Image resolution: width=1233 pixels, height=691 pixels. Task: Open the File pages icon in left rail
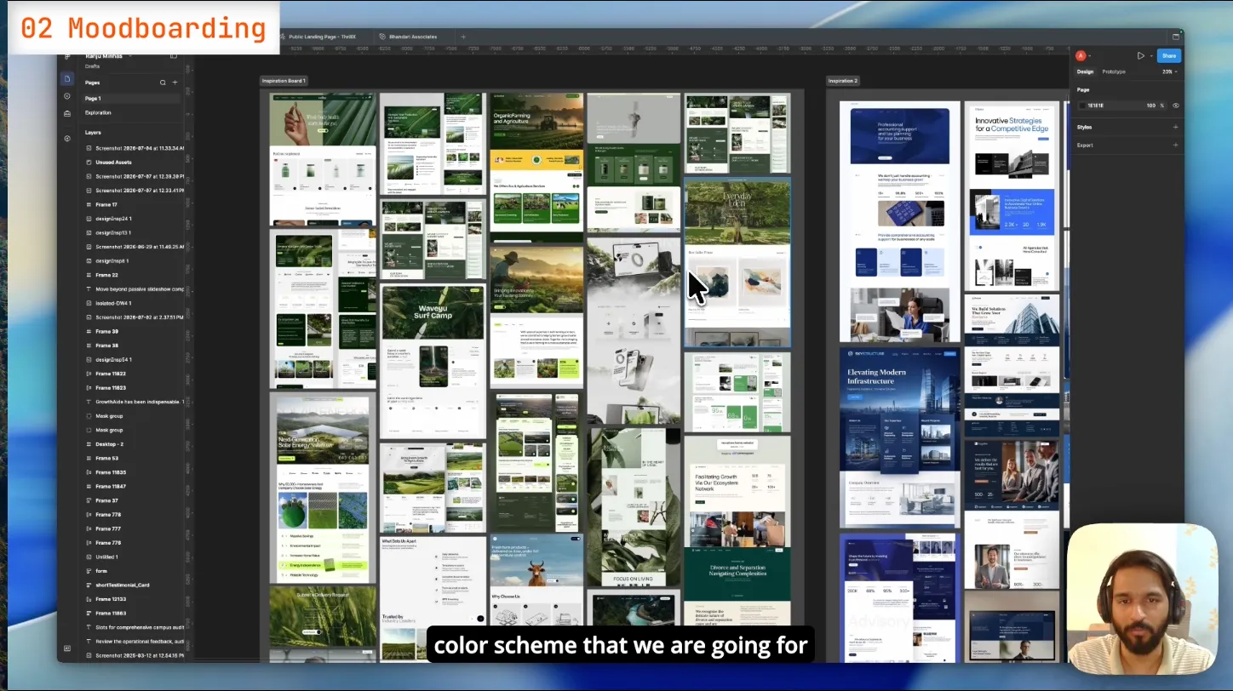point(67,78)
